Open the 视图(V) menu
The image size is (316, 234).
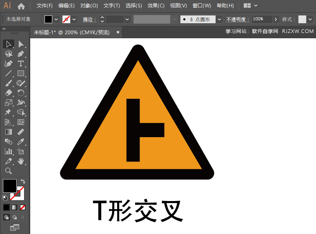(178, 6)
